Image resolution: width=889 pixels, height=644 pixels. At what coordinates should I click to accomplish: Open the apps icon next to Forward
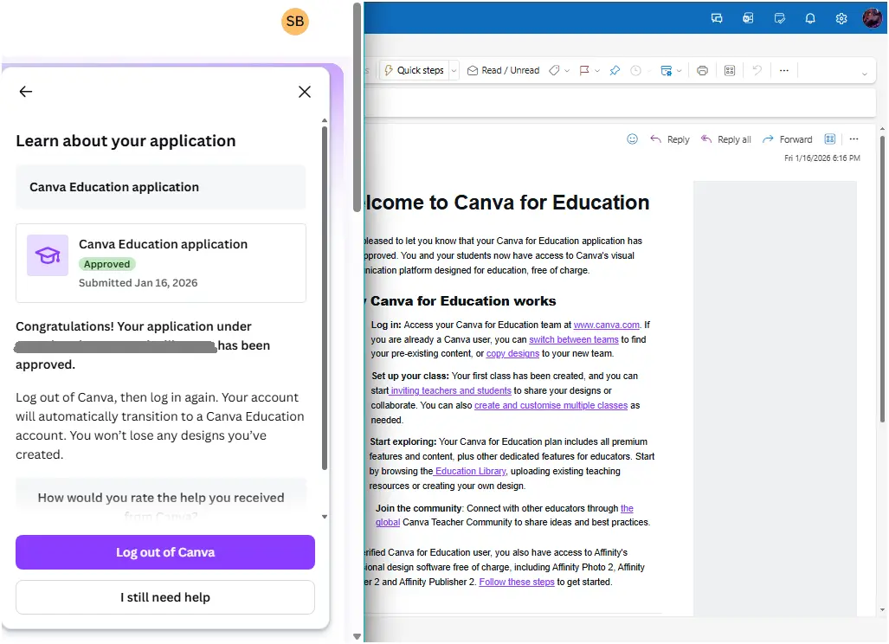coord(830,138)
